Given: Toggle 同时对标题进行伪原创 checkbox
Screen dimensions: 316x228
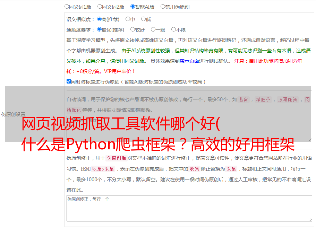Looking at the screenshot, I should [x=69, y=81].
